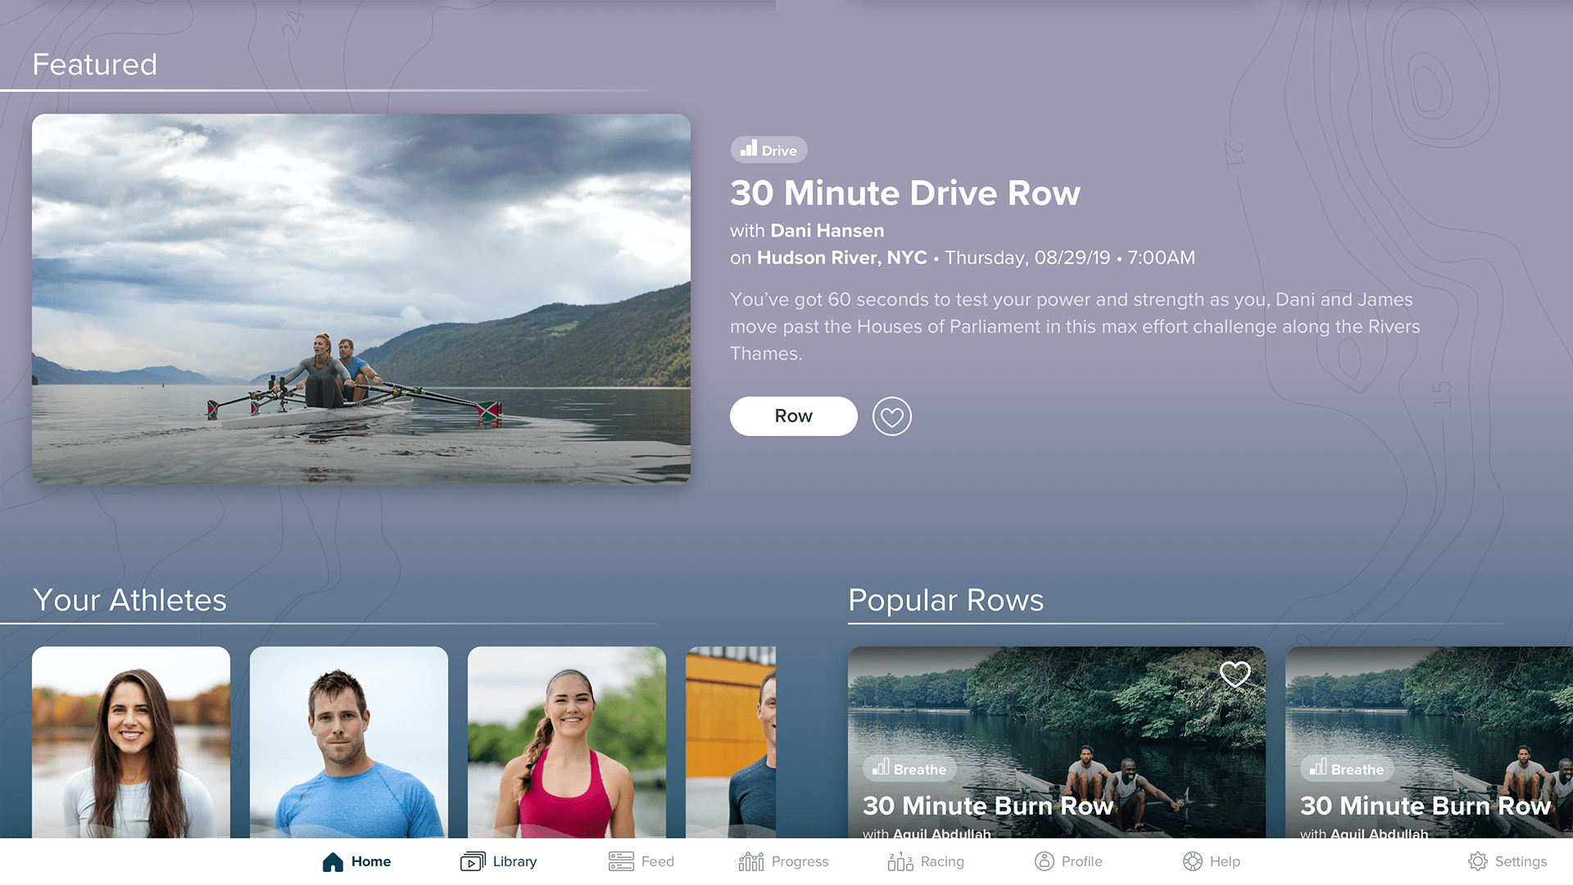Click Aquil Abdullah on first Burn Row card
This screenshot has width=1573, height=885.
pyautogui.click(x=942, y=833)
